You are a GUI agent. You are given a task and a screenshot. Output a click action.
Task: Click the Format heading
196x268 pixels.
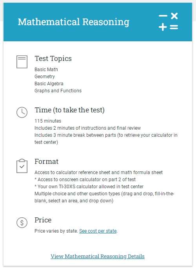point(47,162)
